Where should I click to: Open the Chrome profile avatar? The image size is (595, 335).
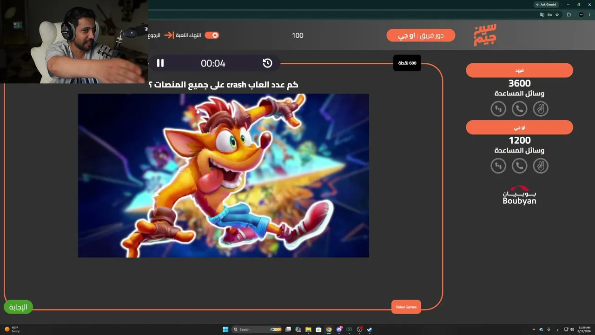coord(581,14)
